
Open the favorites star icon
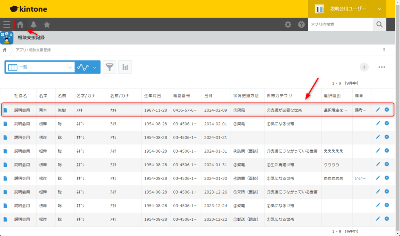point(47,25)
